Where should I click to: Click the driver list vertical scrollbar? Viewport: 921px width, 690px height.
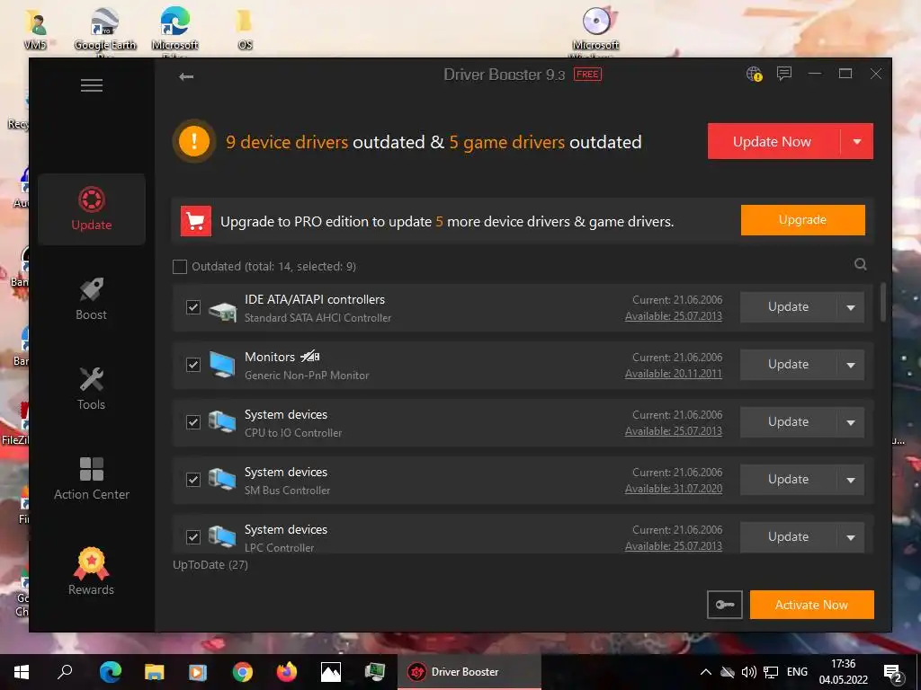click(882, 302)
